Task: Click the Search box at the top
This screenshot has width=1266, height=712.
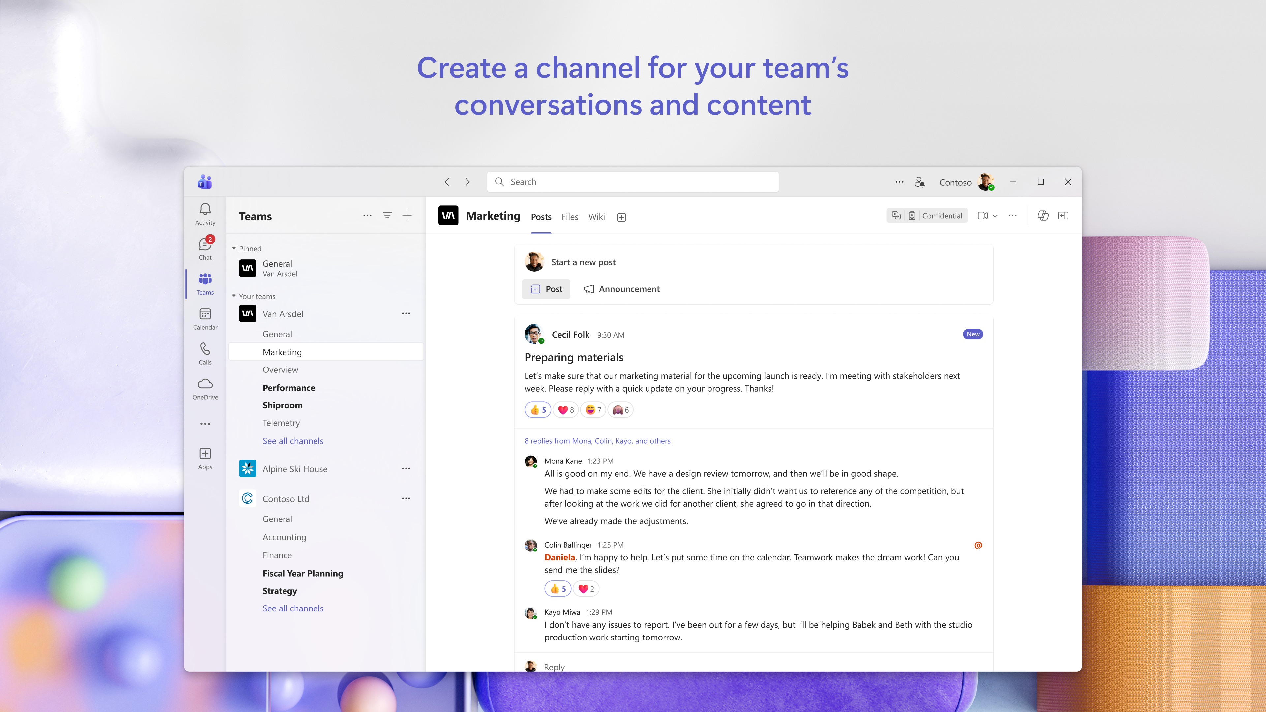Action: (632, 181)
